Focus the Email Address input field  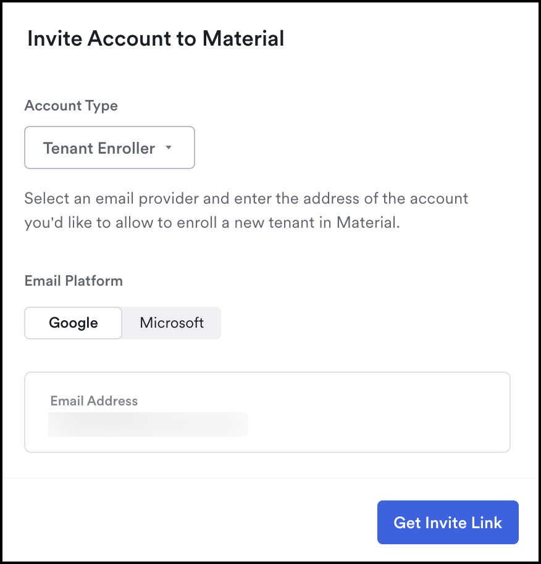267,412
